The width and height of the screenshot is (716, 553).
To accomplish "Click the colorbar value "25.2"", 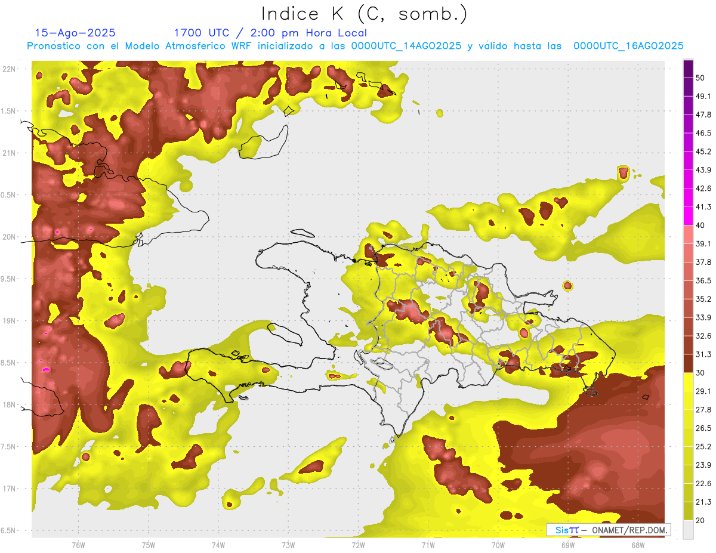I will click(703, 447).
